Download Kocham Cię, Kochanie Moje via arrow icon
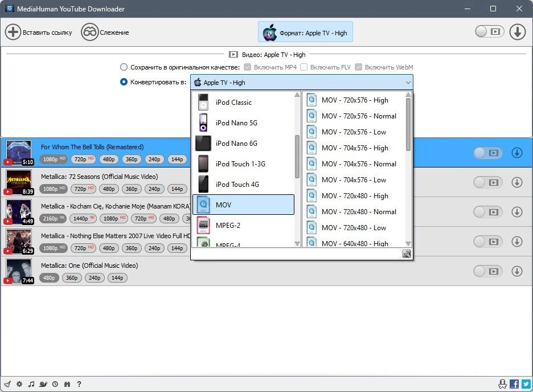 516,212
